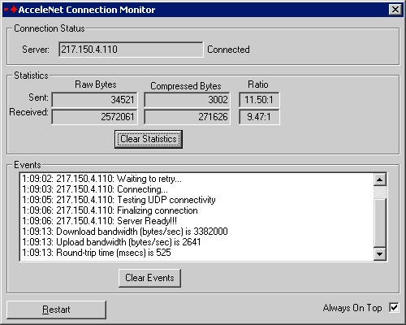Screen dimensions: 406x325
Task: Click the Server: label
Action: click(36, 50)
